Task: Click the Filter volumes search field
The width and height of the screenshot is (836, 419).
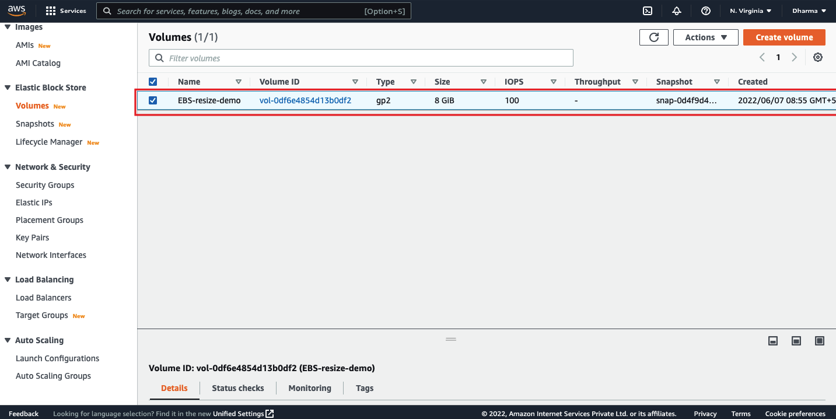Action: [x=361, y=58]
